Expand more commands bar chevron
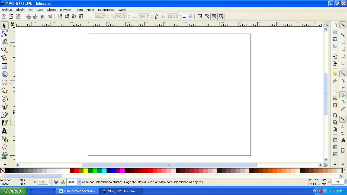 pos(335,164)
